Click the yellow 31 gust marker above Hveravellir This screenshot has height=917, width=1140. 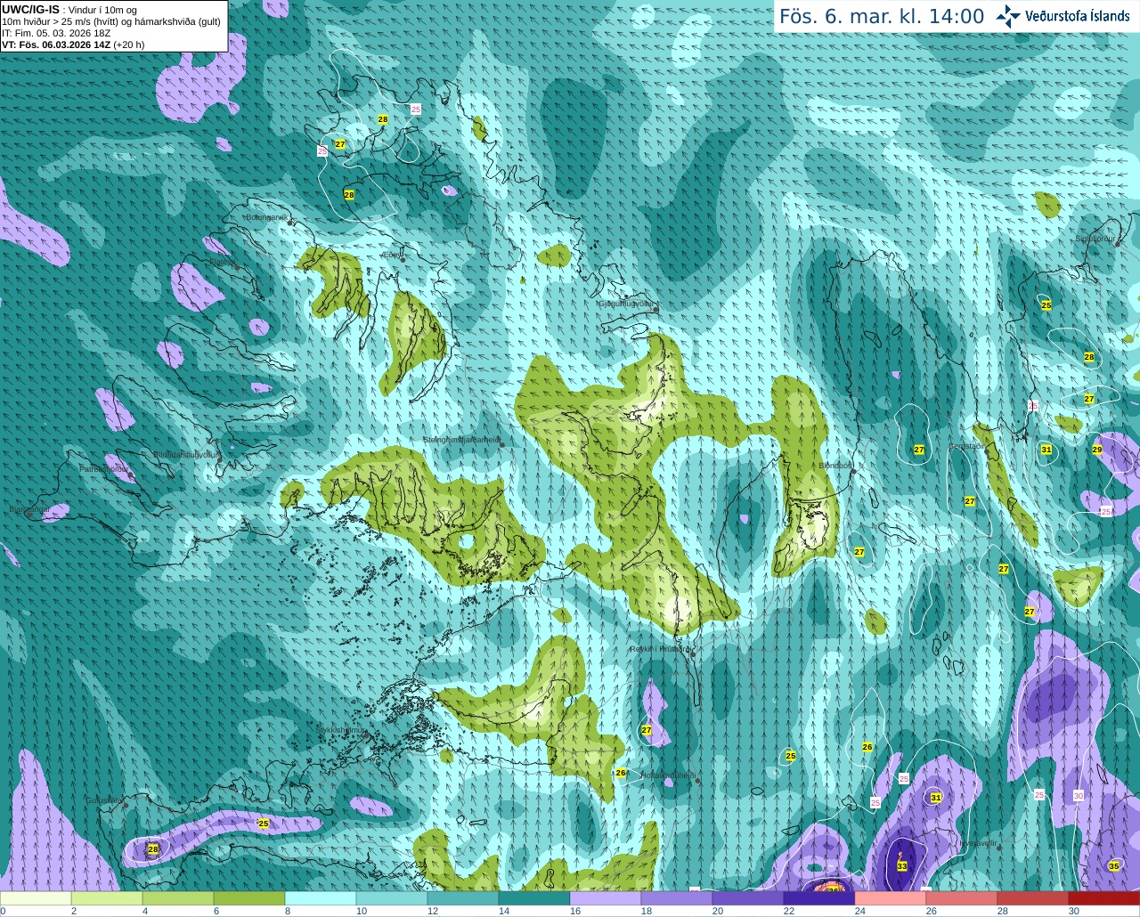click(x=936, y=798)
